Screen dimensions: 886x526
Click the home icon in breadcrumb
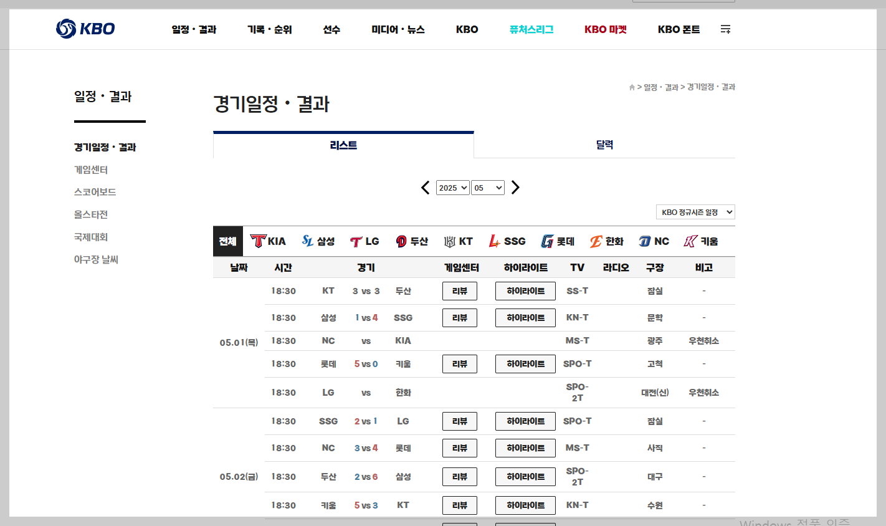(x=632, y=87)
